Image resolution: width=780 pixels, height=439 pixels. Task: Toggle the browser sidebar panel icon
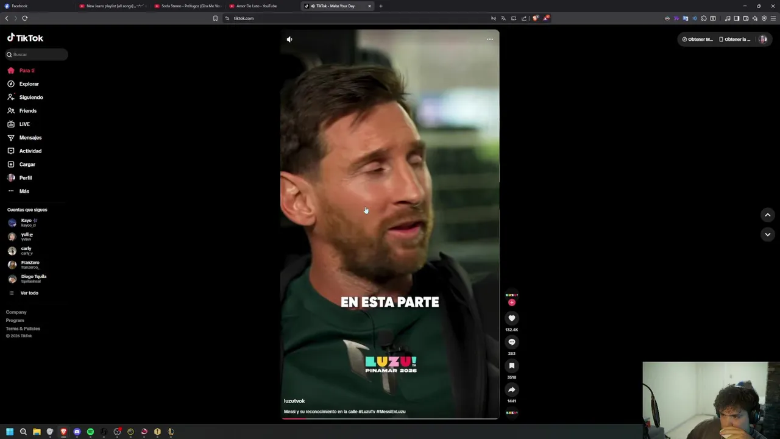[x=736, y=18]
